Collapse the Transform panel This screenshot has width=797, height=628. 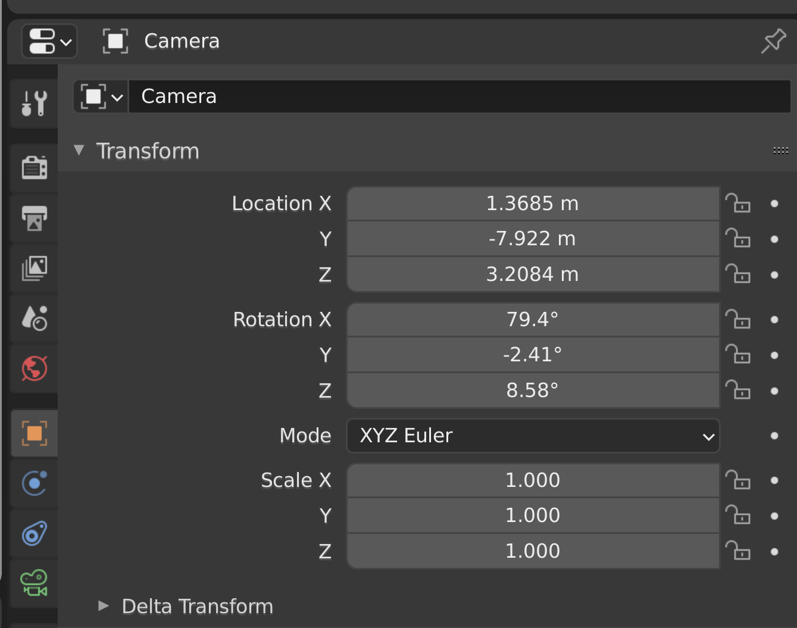point(79,151)
